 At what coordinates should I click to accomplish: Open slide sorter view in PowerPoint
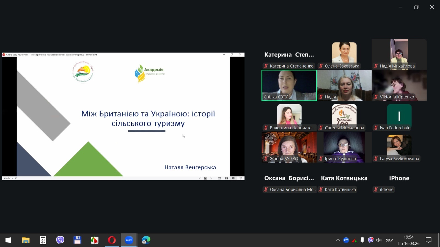[226, 178]
